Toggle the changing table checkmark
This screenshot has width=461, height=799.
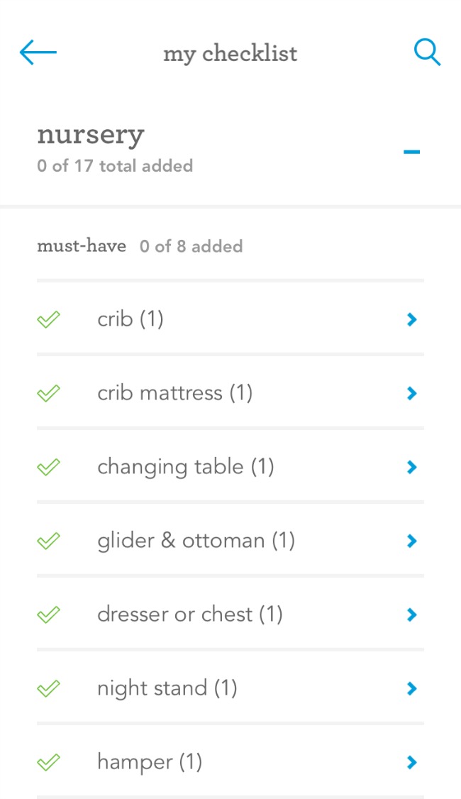coord(48,467)
